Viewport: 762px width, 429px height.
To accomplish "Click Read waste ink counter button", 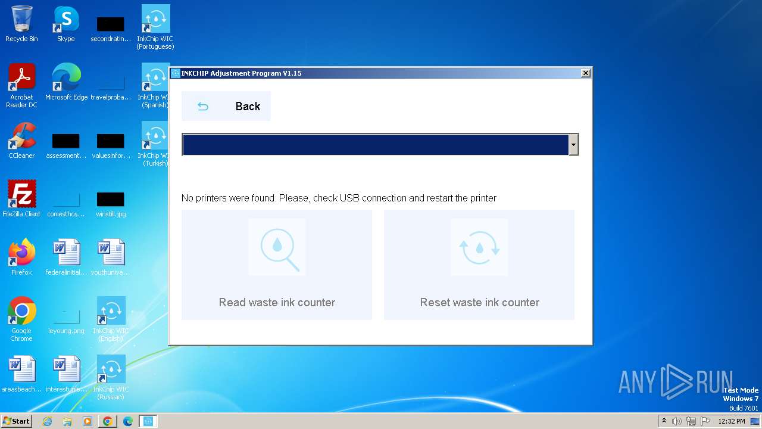I will (x=277, y=265).
